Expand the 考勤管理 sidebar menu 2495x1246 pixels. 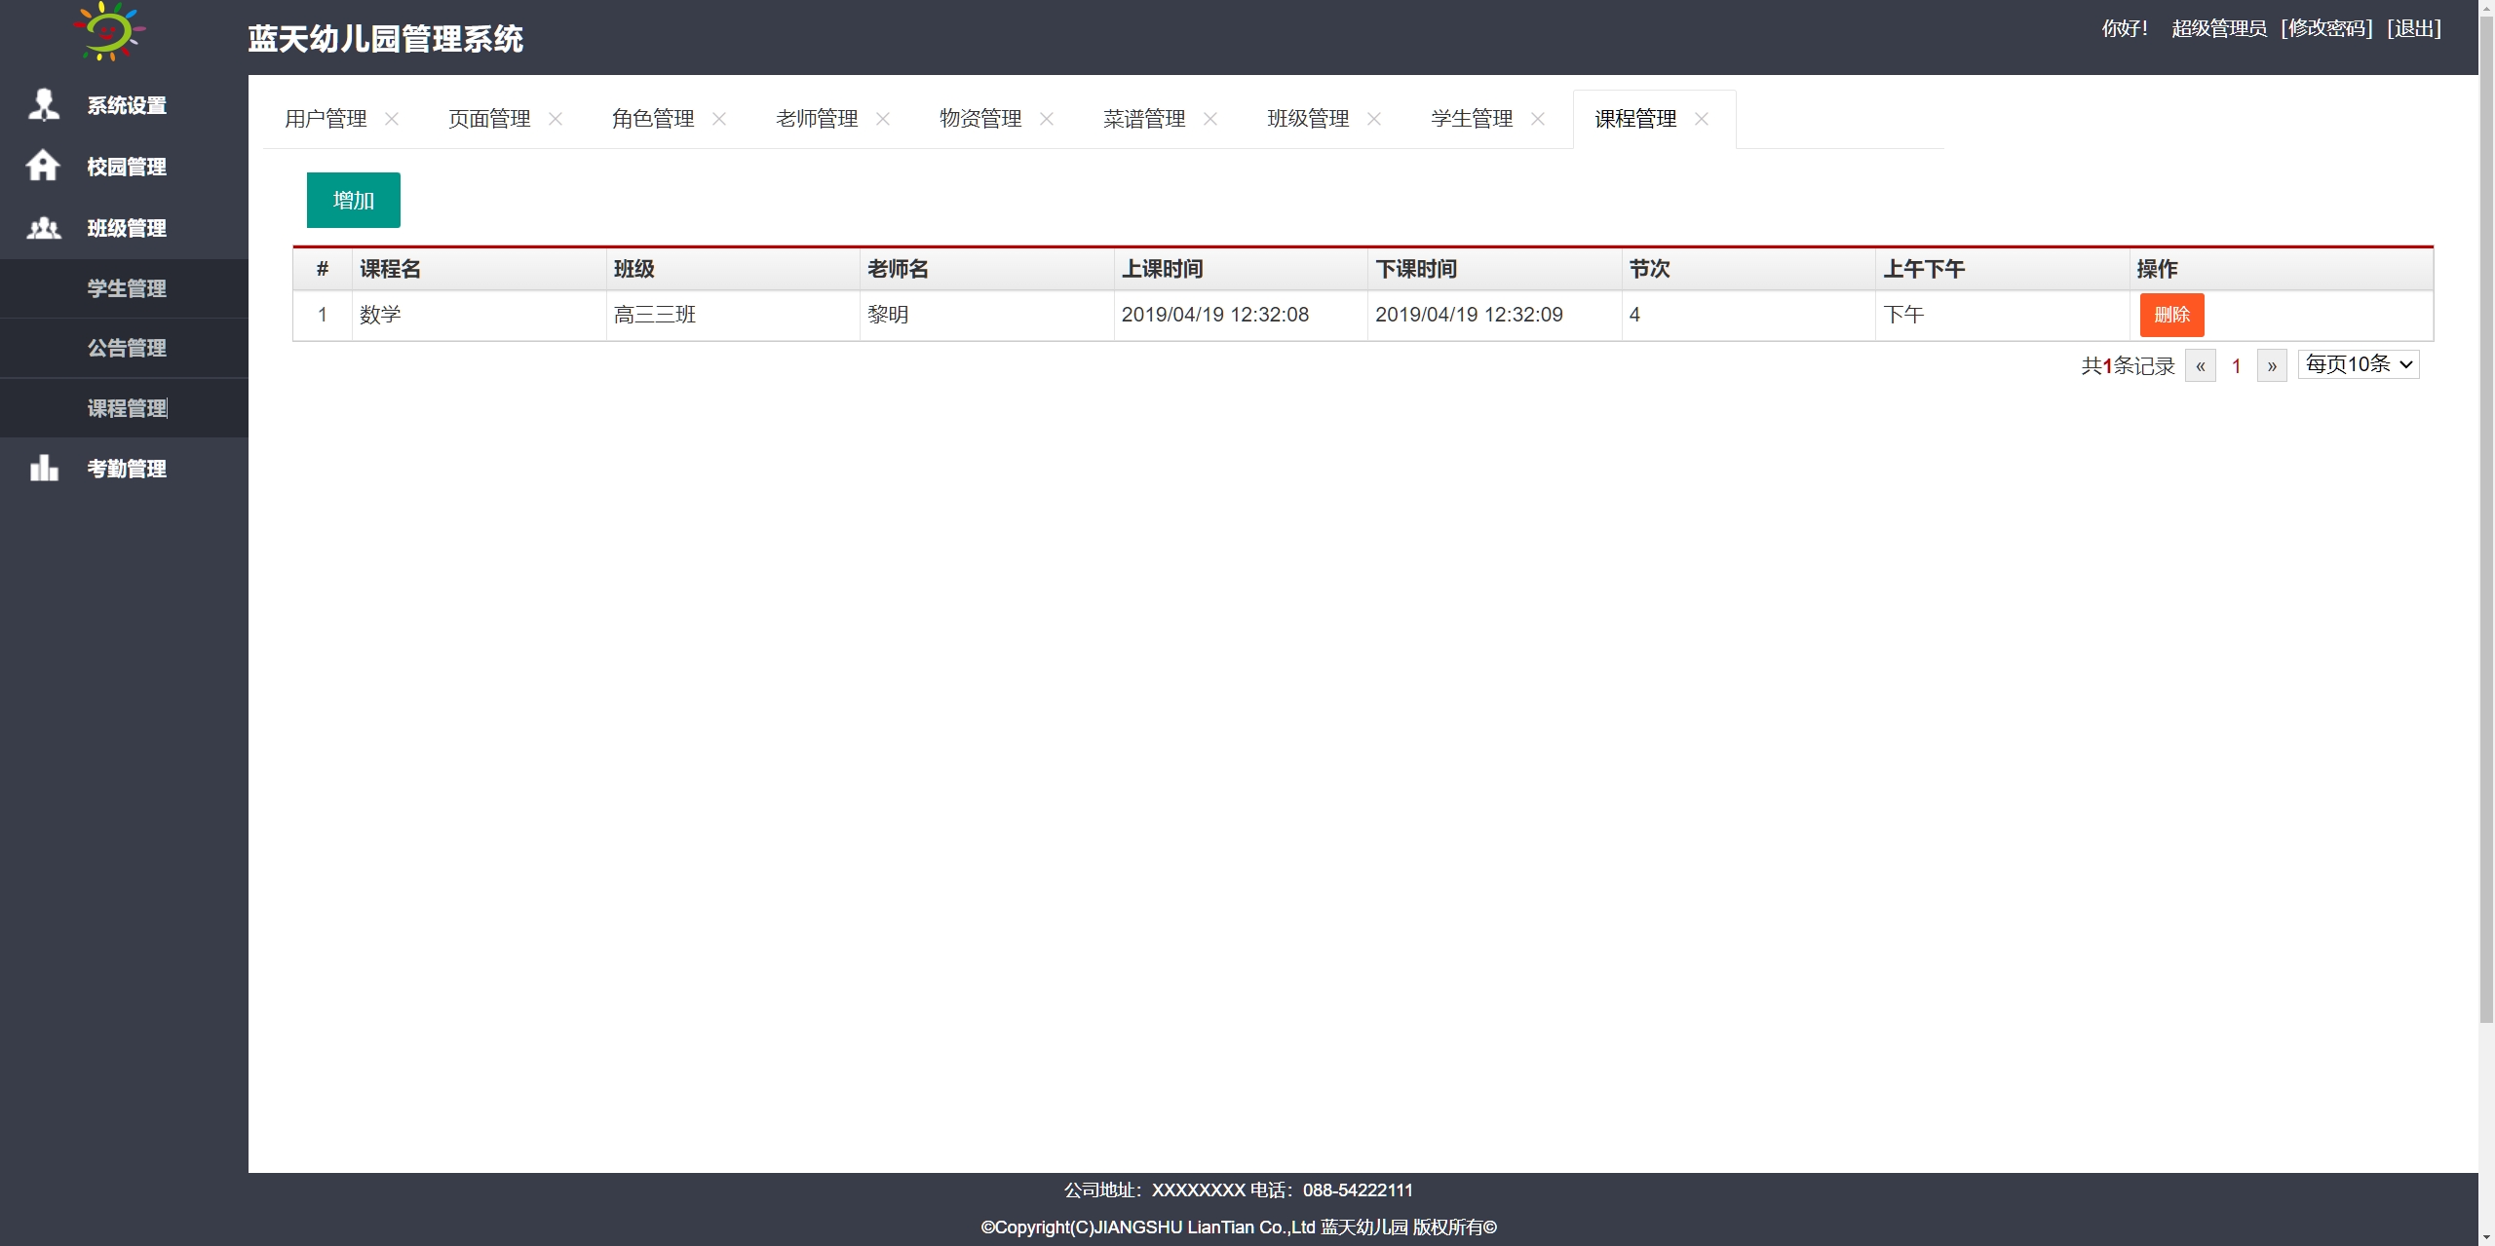(124, 469)
